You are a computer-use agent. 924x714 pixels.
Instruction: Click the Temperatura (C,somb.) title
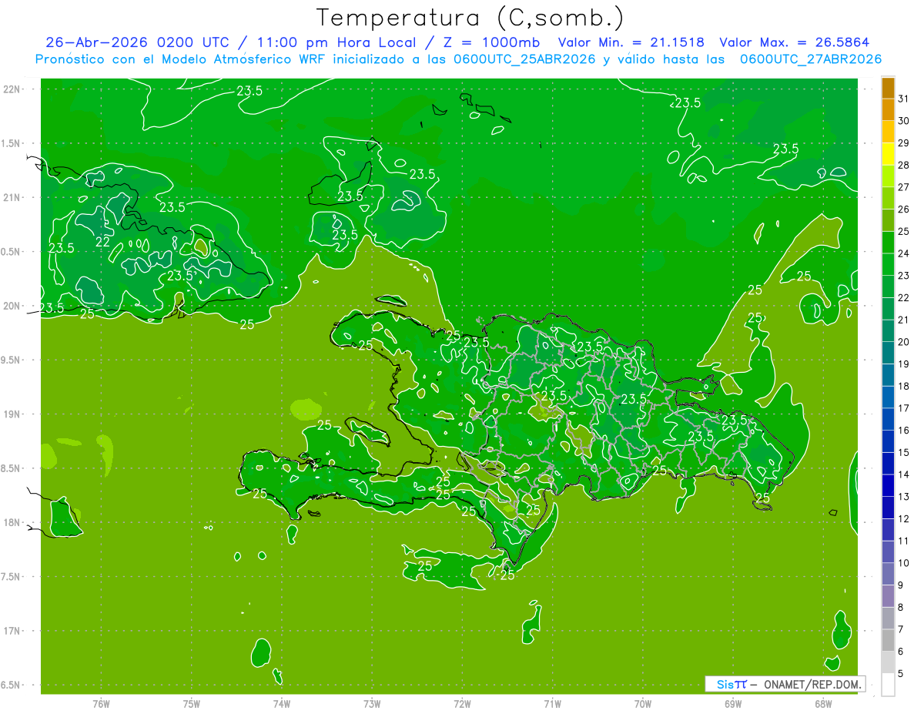point(470,17)
